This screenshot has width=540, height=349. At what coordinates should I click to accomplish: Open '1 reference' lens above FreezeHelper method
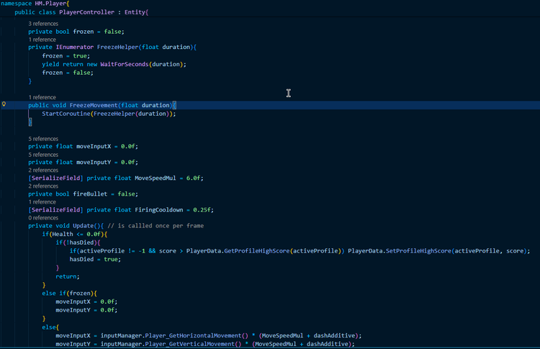tap(42, 40)
